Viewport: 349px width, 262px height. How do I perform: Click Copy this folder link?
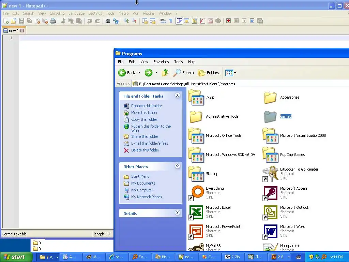(144, 119)
